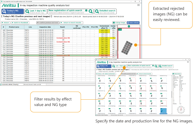Click Enlarge image in the table window
This screenshot has height=124, width=193.
119,23
